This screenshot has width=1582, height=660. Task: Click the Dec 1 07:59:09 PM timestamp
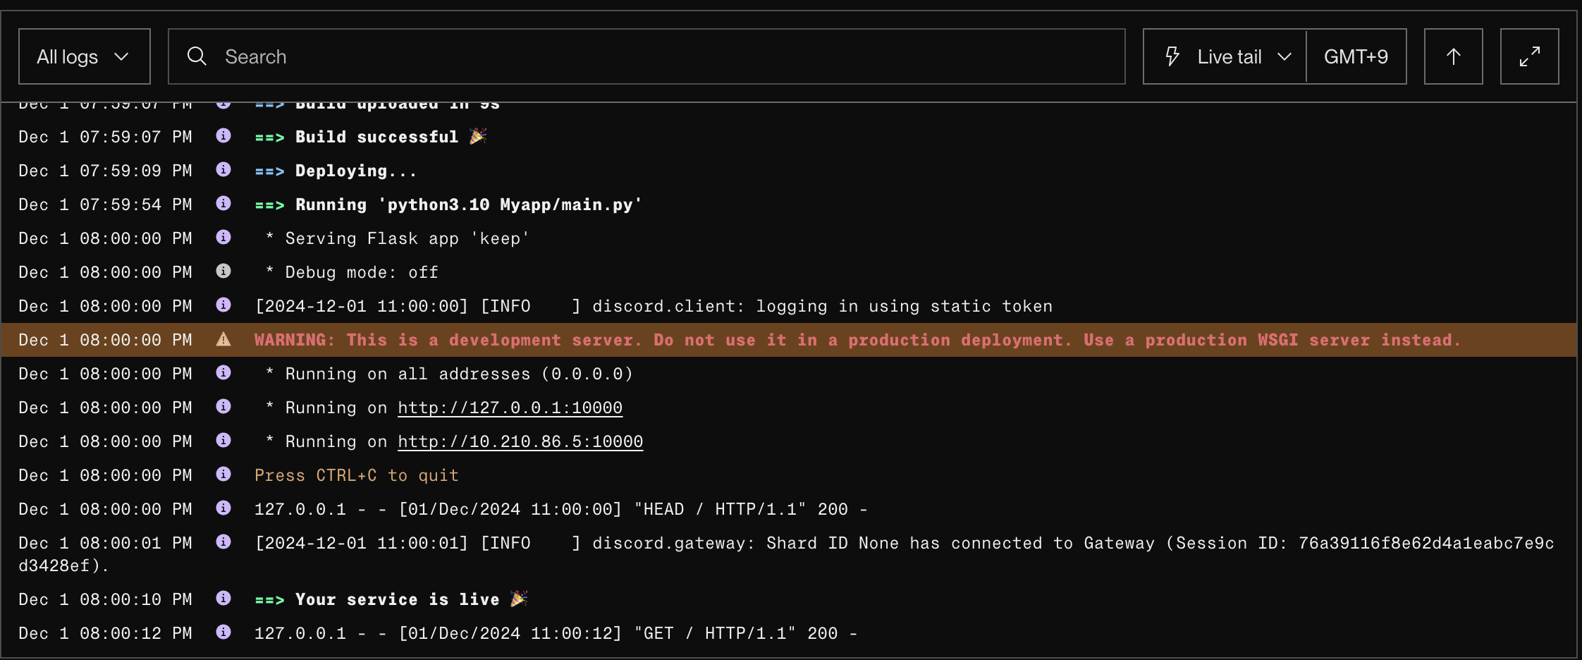click(106, 171)
